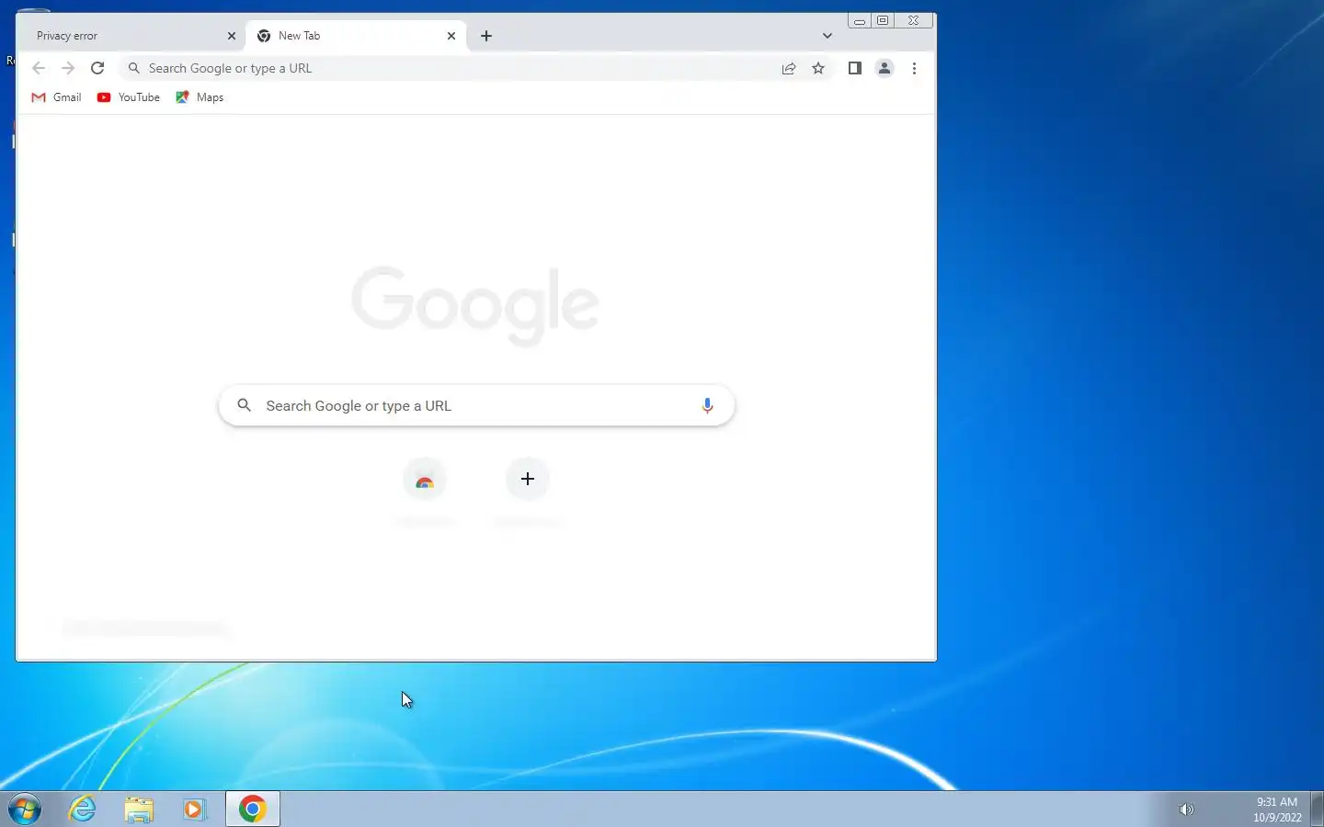1324x827 pixels.
Task: Share this page icon in address bar
Action: pos(789,68)
